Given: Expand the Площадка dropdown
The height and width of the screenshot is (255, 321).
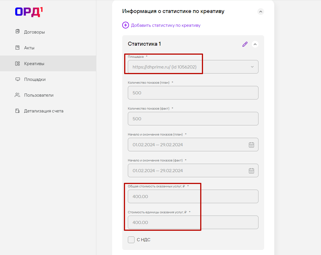Looking at the screenshot, I should [252, 67].
